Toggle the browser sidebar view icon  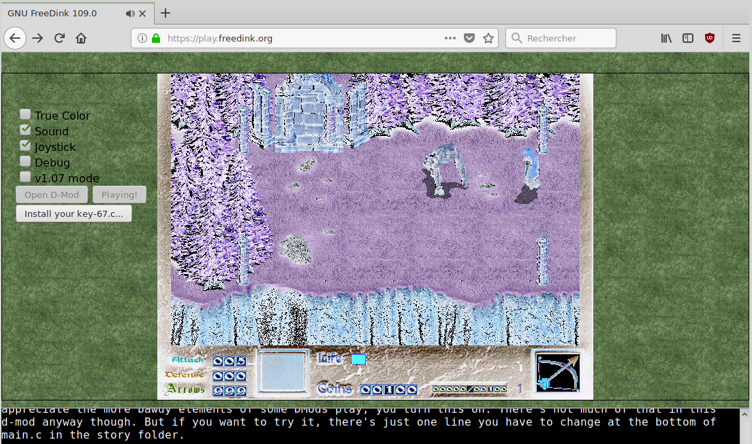(688, 38)
